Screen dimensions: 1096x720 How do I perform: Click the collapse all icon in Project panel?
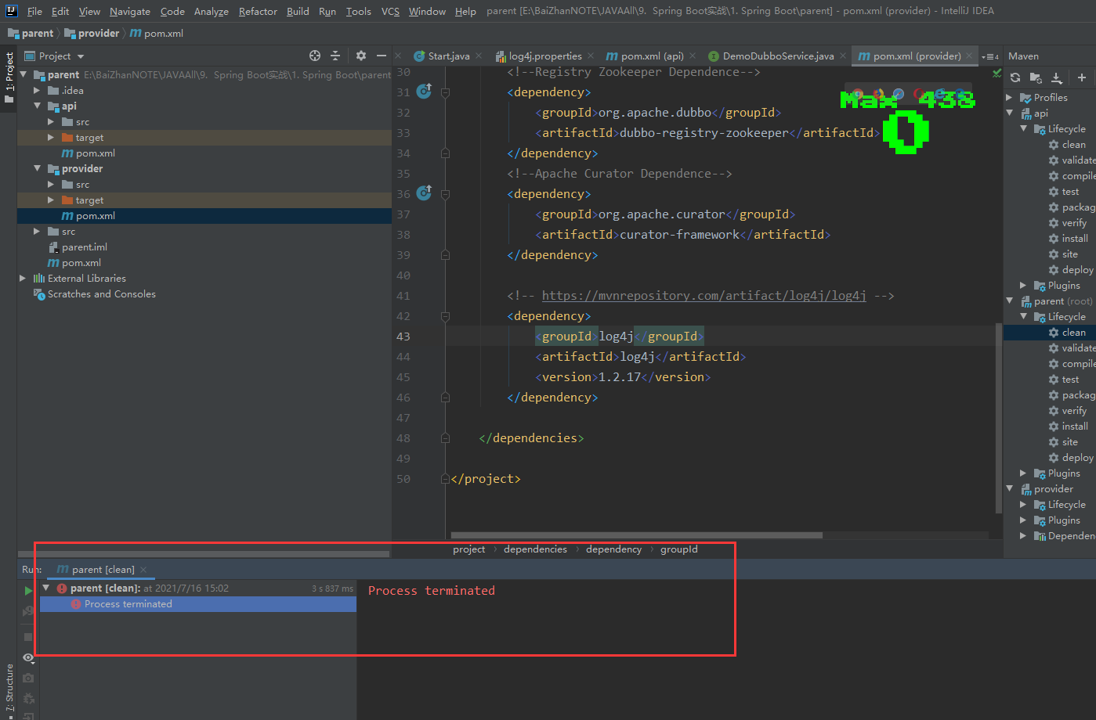coord(335,56)
